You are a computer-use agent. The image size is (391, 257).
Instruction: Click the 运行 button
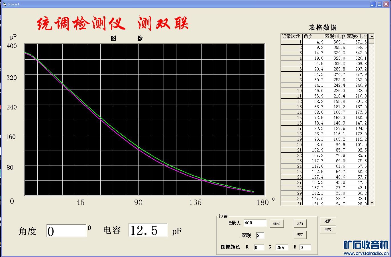300,223
